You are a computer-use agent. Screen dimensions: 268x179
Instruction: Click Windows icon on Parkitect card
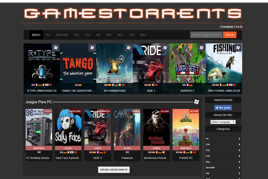[x=202, y=48]
